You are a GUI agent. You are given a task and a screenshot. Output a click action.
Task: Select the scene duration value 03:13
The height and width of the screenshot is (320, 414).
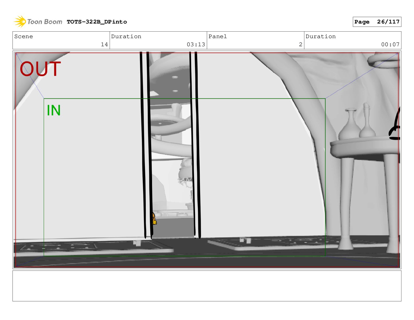tap(196, 44)
